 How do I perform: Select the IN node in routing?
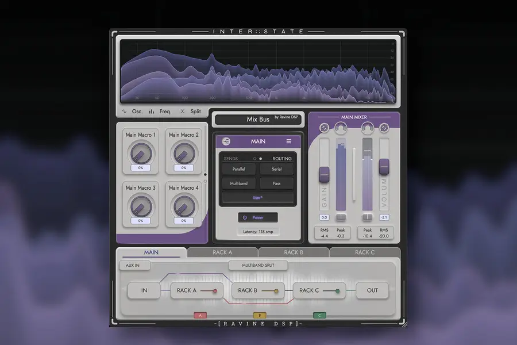pos(144,290)
